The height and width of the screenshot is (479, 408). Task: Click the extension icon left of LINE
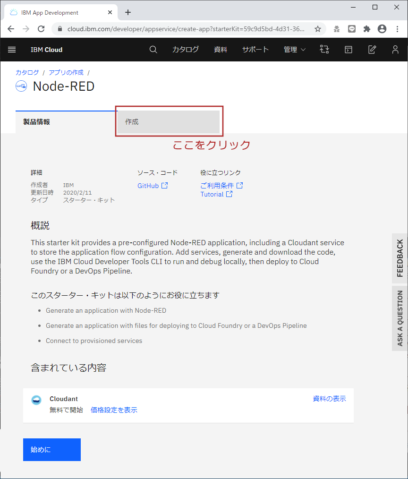[x=337, y=29]
